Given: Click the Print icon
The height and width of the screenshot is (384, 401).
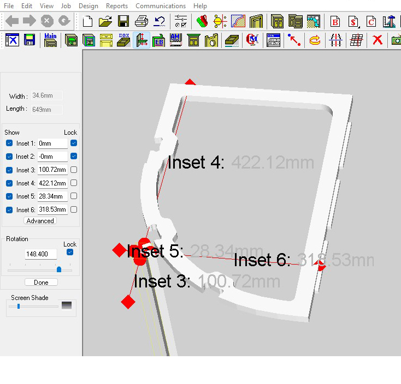Looking at the screenshot, I should (141, 22).
